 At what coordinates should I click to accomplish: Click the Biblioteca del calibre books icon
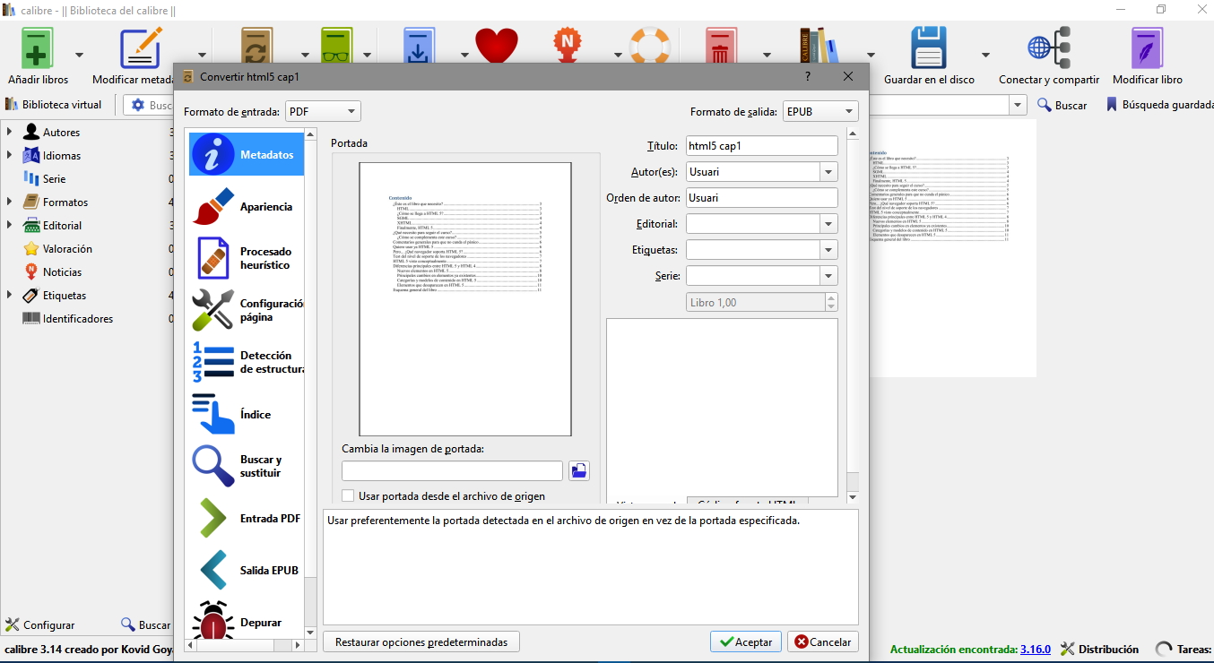click(x=819, y=47)
